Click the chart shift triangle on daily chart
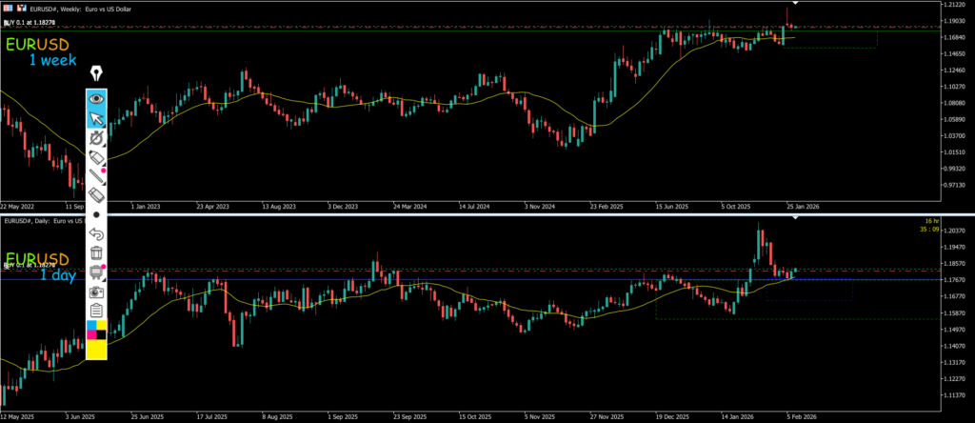Viewport: 975px width, 423px height. click(796, 218)
